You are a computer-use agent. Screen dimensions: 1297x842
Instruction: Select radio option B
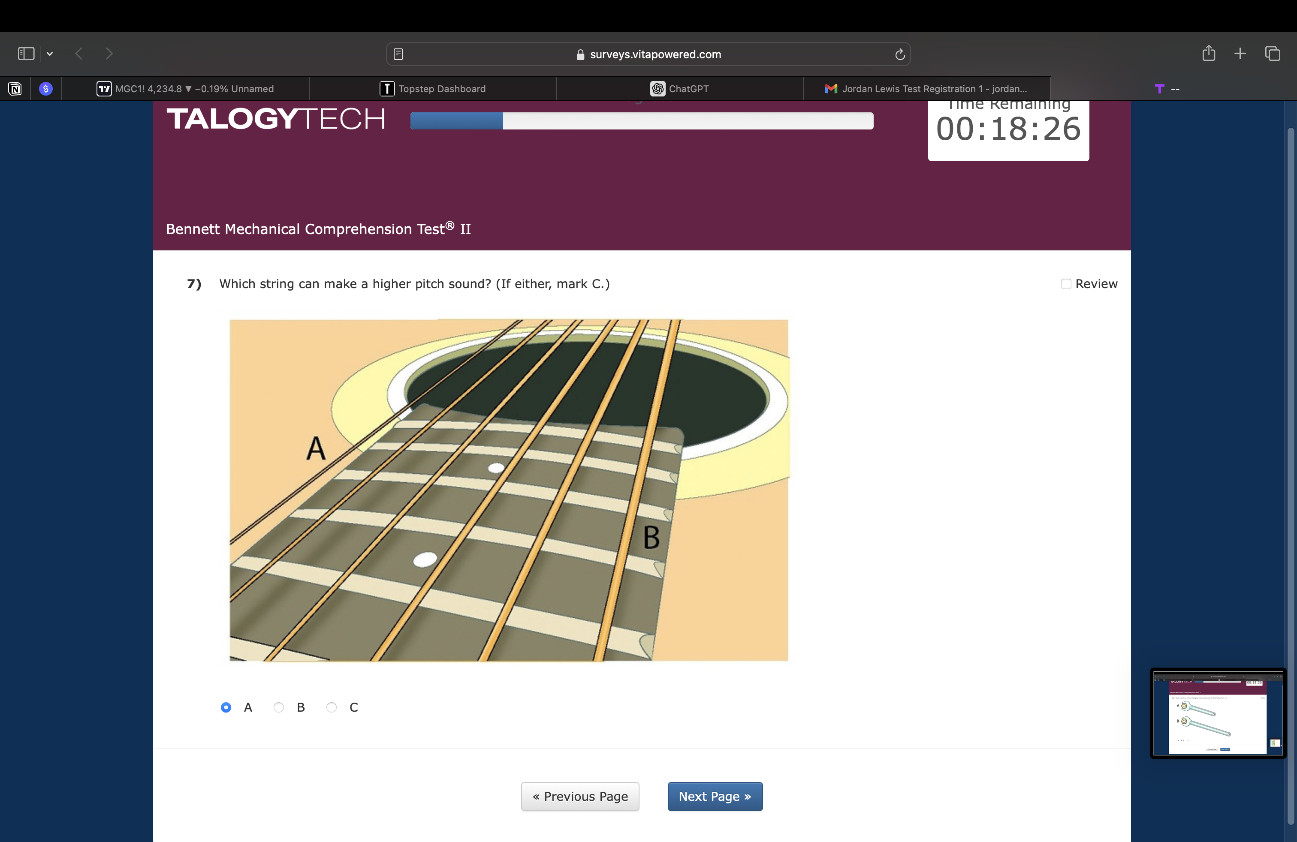(278, 707)
